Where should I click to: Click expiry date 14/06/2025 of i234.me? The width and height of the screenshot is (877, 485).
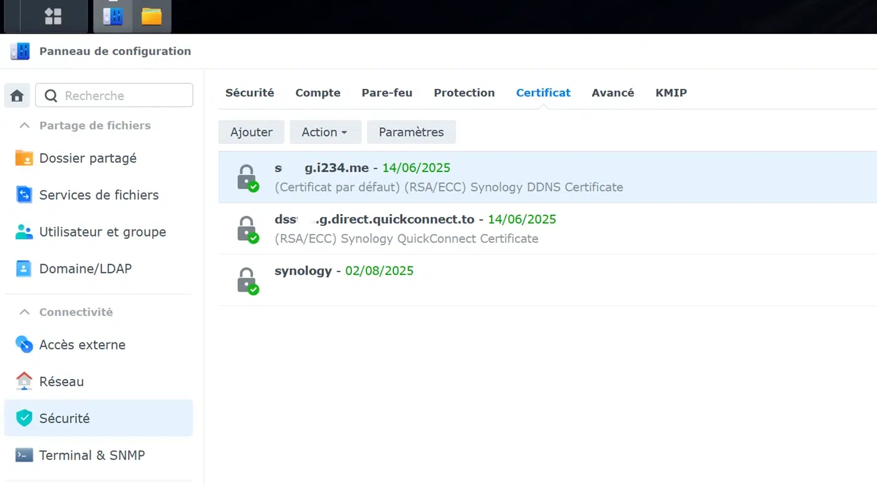417,168
